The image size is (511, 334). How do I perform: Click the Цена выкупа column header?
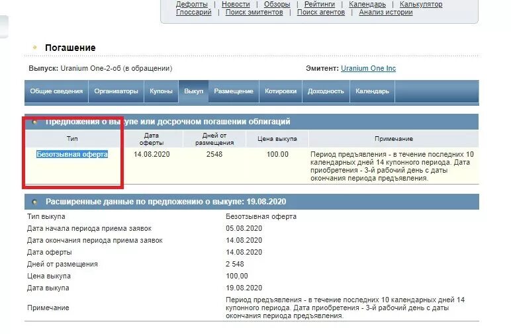coord(277,139)
